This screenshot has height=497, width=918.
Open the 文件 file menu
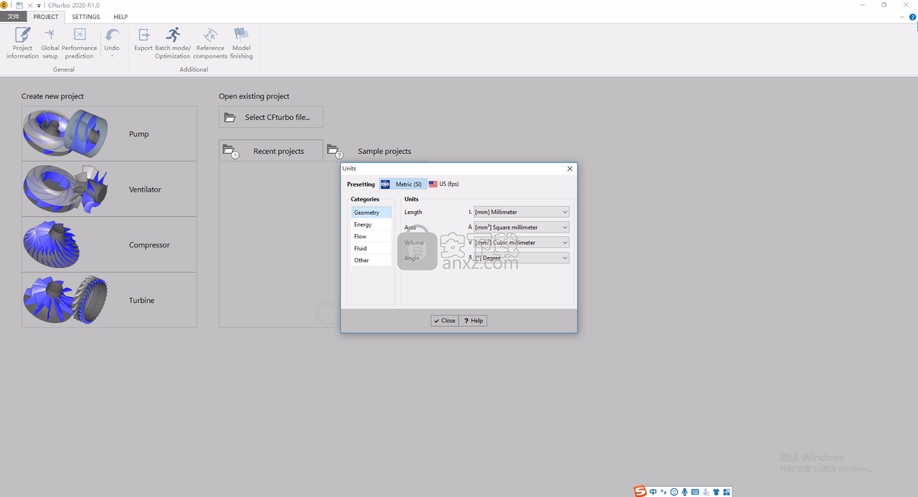pyautogui.click(x=13, y=17)
